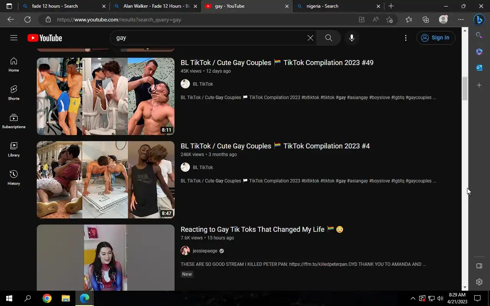Image resolution: width=490 pixels, height=306 pixels.
Task: Click the thumbnail with 8:47 duration
Action: tap(106, 180)
